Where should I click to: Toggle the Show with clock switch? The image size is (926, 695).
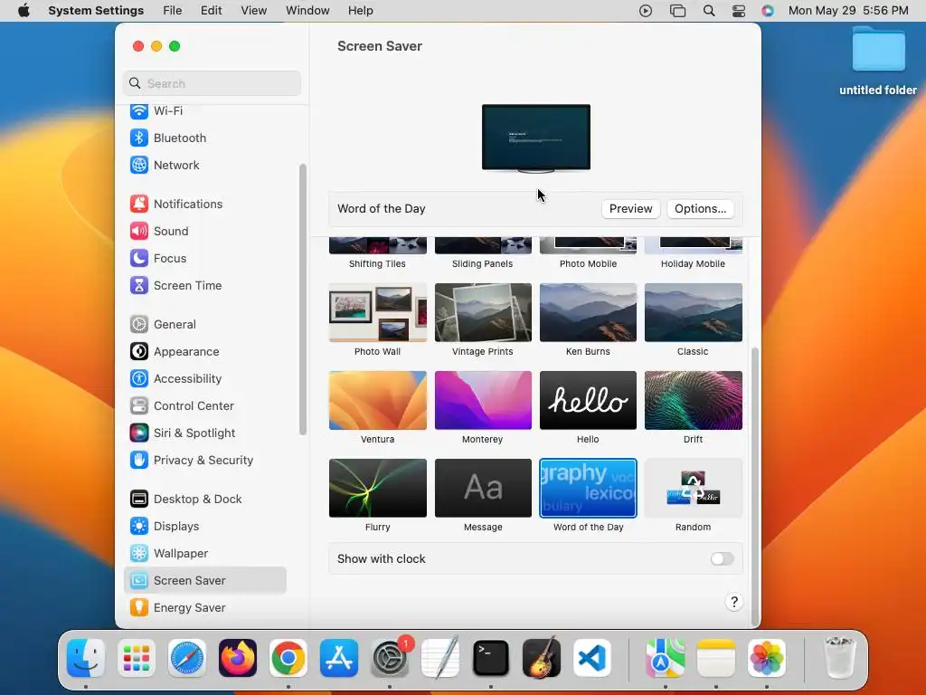tap(722, 559)
